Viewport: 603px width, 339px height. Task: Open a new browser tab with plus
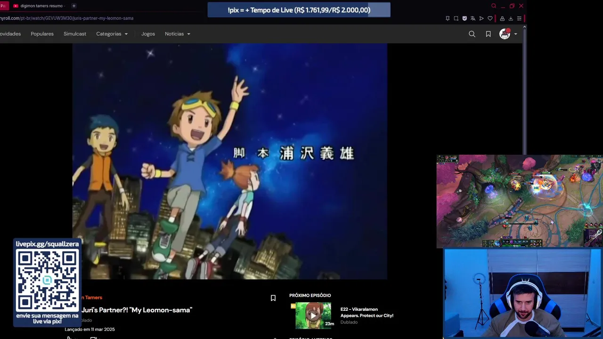pos(74,6)
